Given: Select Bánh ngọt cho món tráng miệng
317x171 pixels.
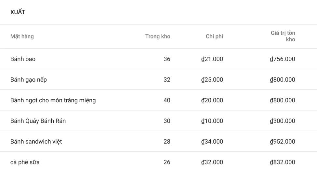Looking at the screenshot, I should (53, 100).
